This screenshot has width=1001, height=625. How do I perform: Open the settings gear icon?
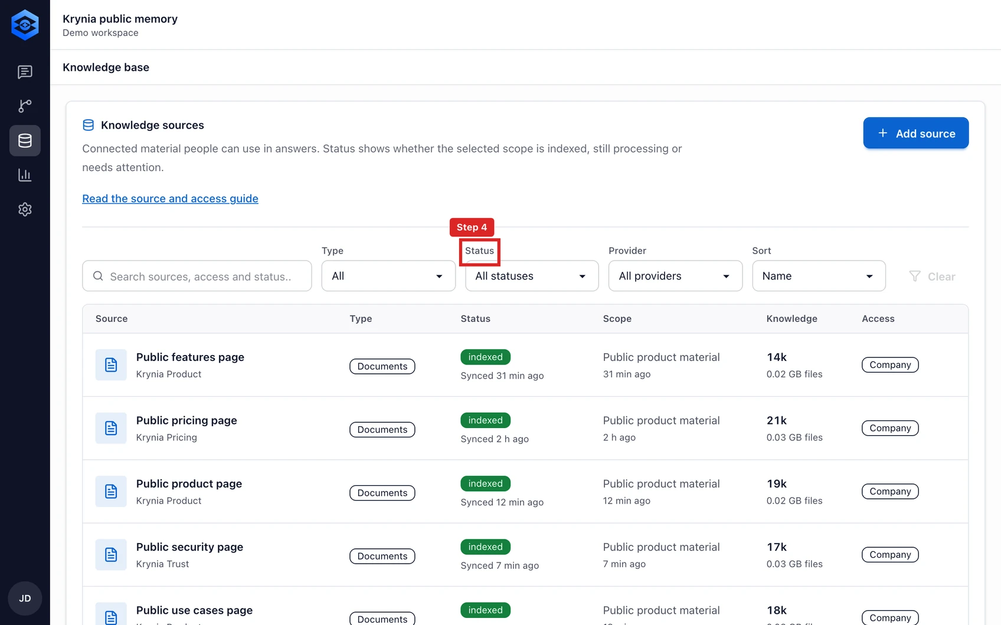(x=25, y=209)
